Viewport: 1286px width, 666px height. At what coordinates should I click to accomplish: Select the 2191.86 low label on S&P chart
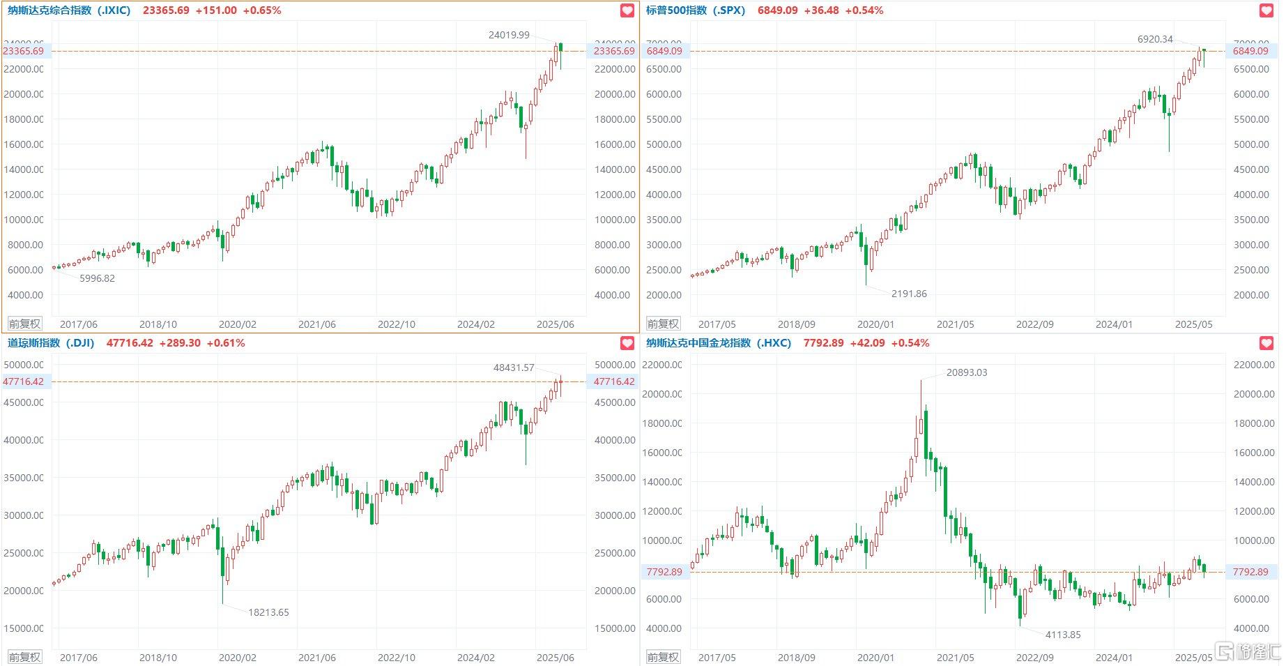909,294
